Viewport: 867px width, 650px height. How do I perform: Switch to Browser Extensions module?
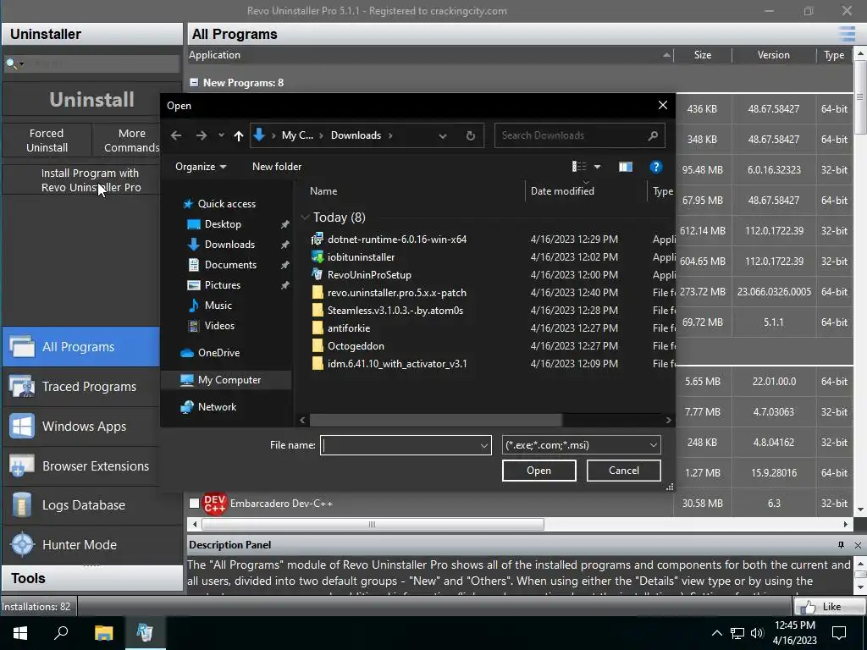point(80,466)
